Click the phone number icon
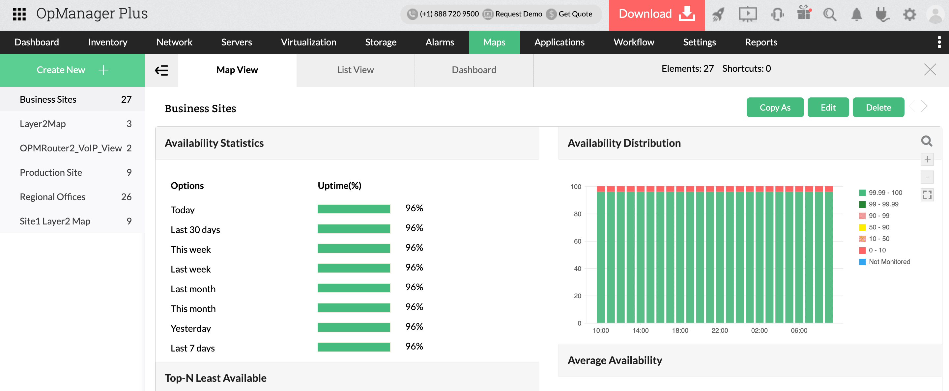 [412, 14]
